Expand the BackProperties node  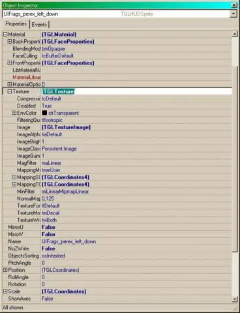(10, 41)
